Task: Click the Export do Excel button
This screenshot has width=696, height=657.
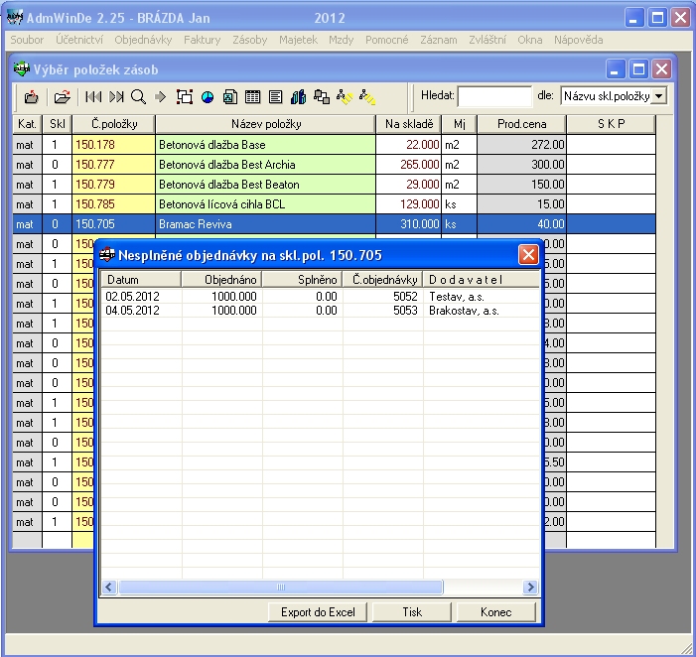Action: coord(318,612)
